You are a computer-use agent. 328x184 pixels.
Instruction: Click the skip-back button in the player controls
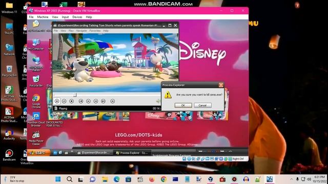[x=81, y=101]
